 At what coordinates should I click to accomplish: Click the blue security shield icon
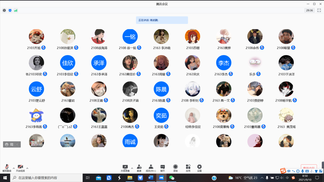tap(10, 10)
